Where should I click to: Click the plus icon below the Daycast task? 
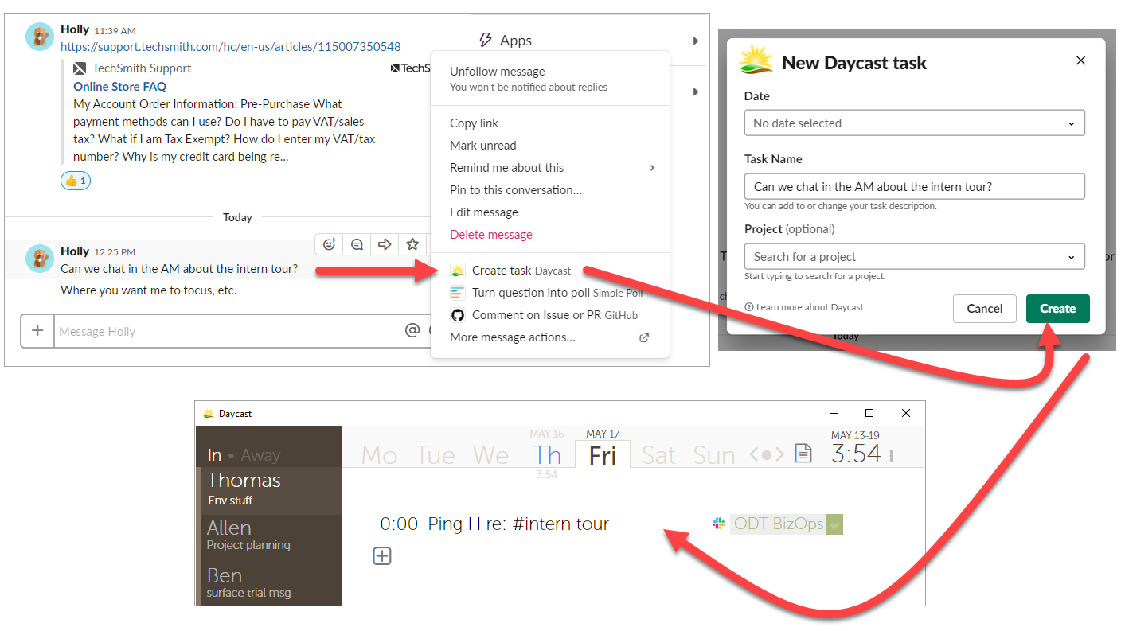click(x=382, y=555)
